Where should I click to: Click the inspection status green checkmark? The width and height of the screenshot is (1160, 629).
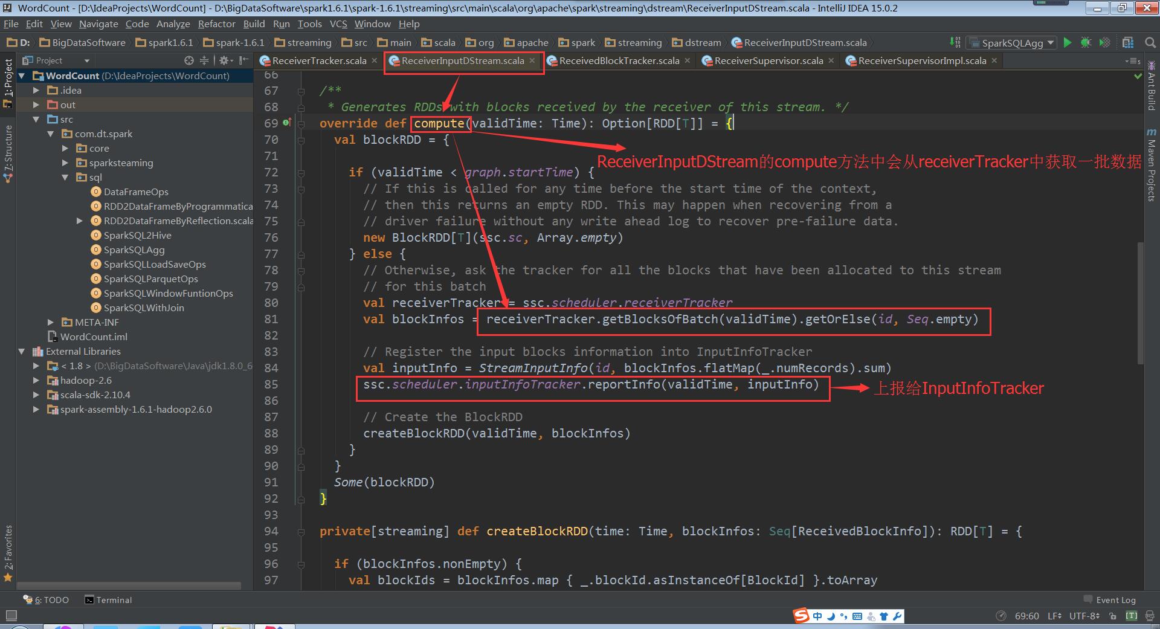coord(1138,77)
